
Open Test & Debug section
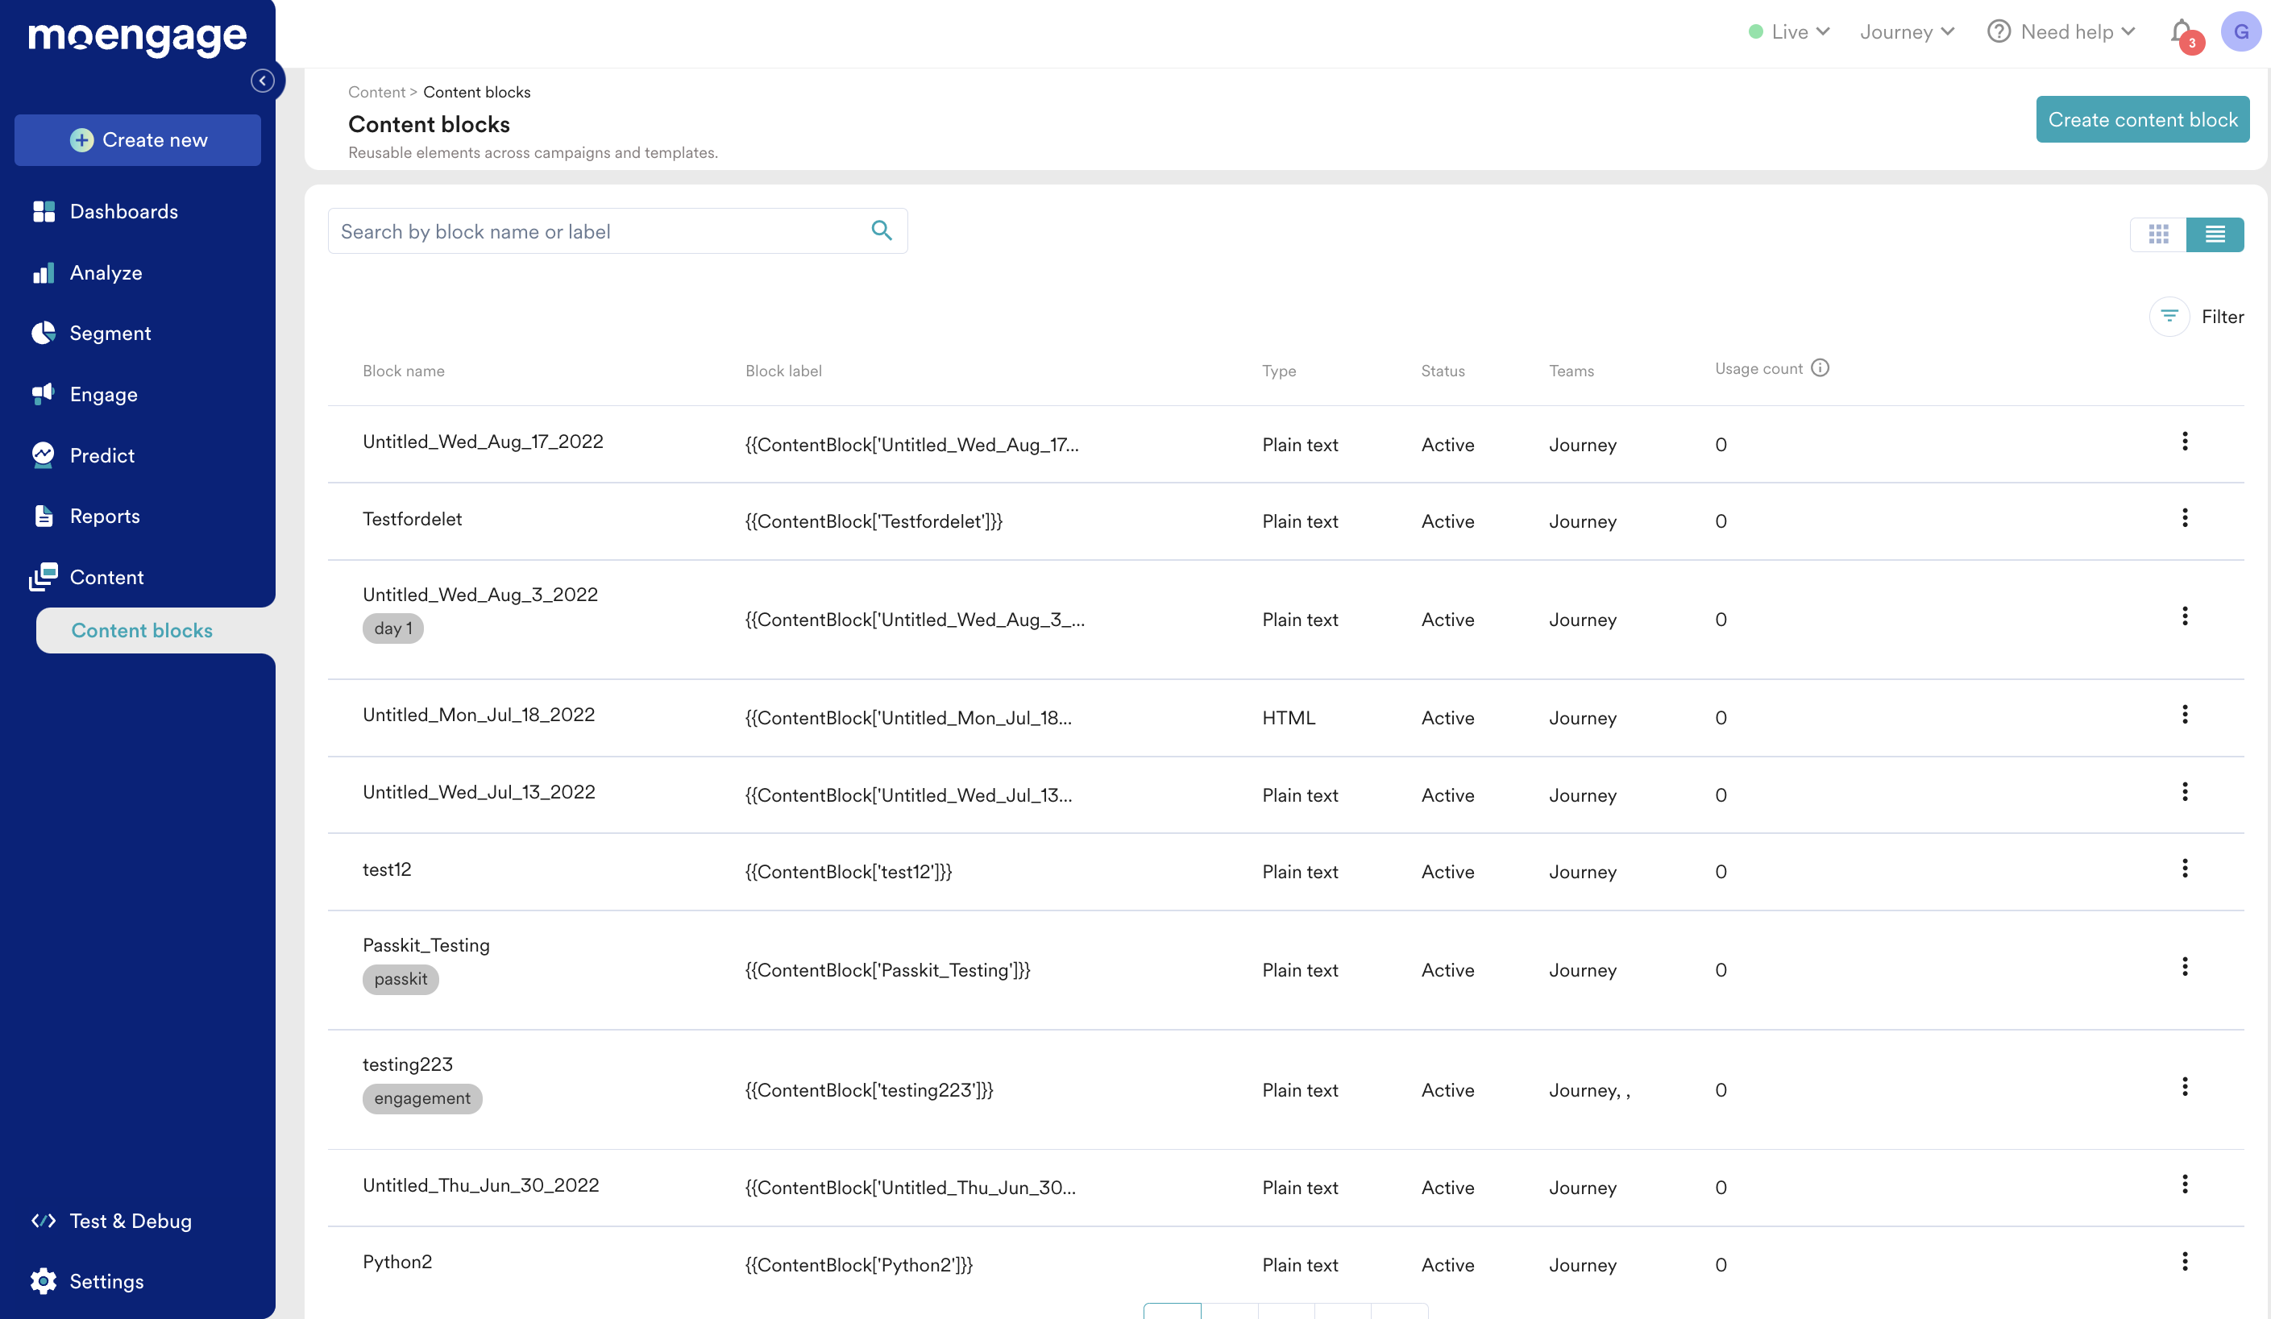pos(131,1220)
